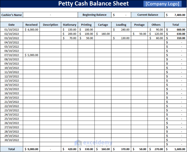The image size is (187, 152).
Task: Select the 240.00 Loading amount cell
Action: pyautogui.click(x=121, y=30)
